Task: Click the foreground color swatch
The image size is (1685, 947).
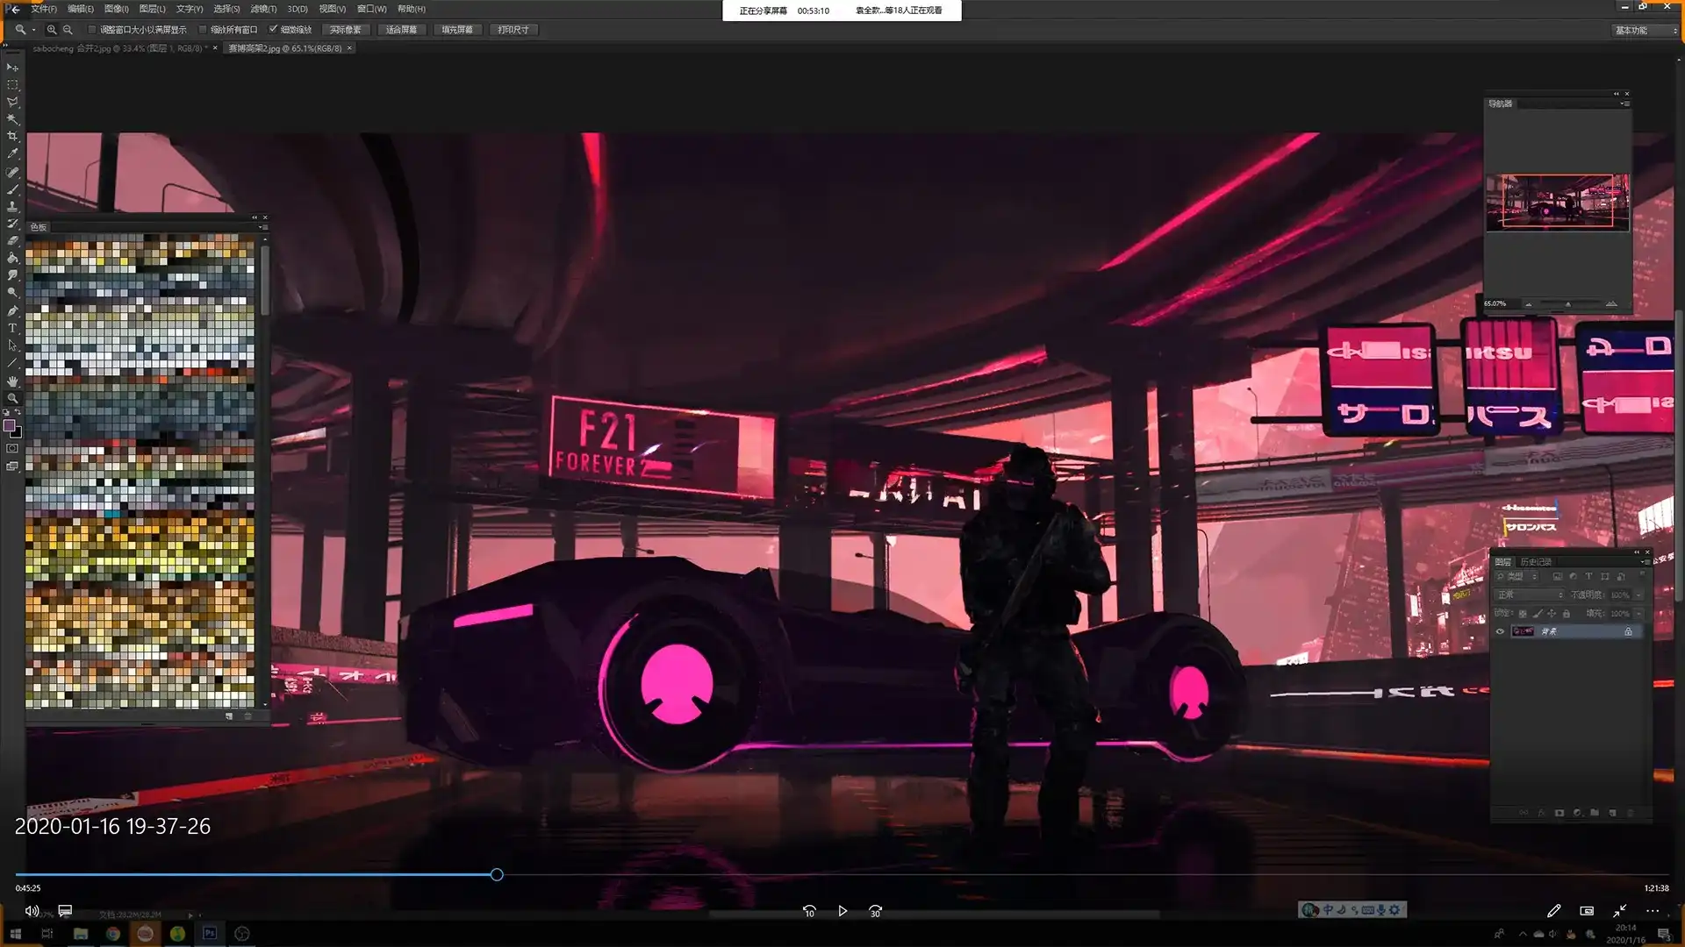Action: pyautogui.click(x=10, y=426)
